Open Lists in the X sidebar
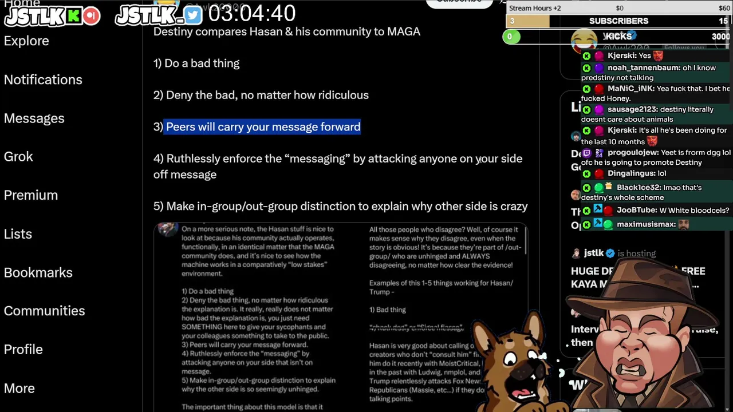Viewport: 733px width, 412px height. click(x=18, y=233)
